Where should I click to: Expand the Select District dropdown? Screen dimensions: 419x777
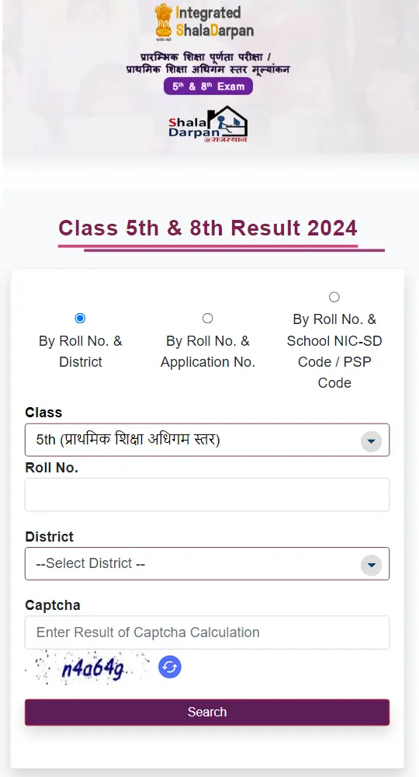[x=207, y=563]
